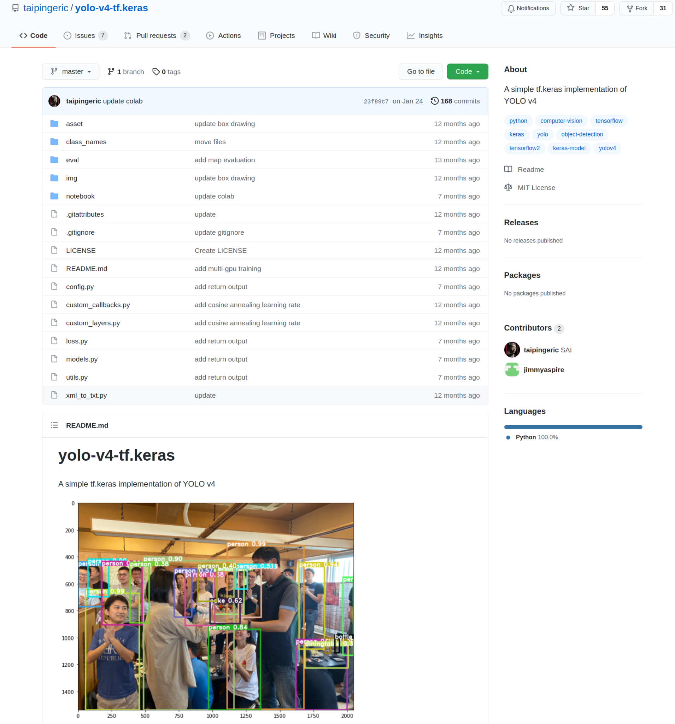Open the .gitignore file
This screenshot has width=675, height=724.
[x=80, y=232]
